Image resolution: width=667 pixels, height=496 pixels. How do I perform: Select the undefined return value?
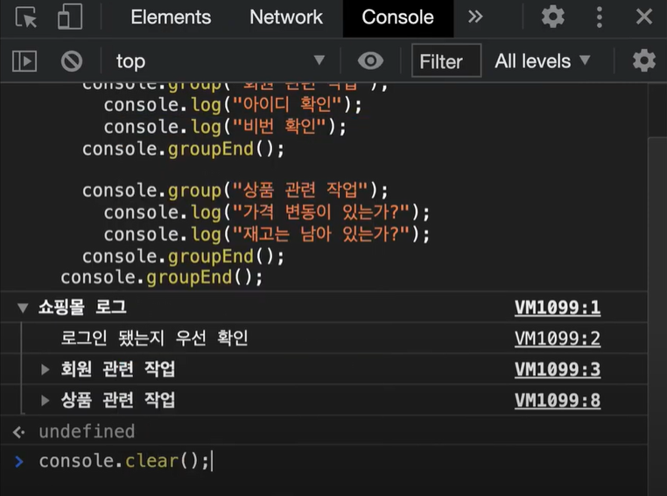coord(87,431)
